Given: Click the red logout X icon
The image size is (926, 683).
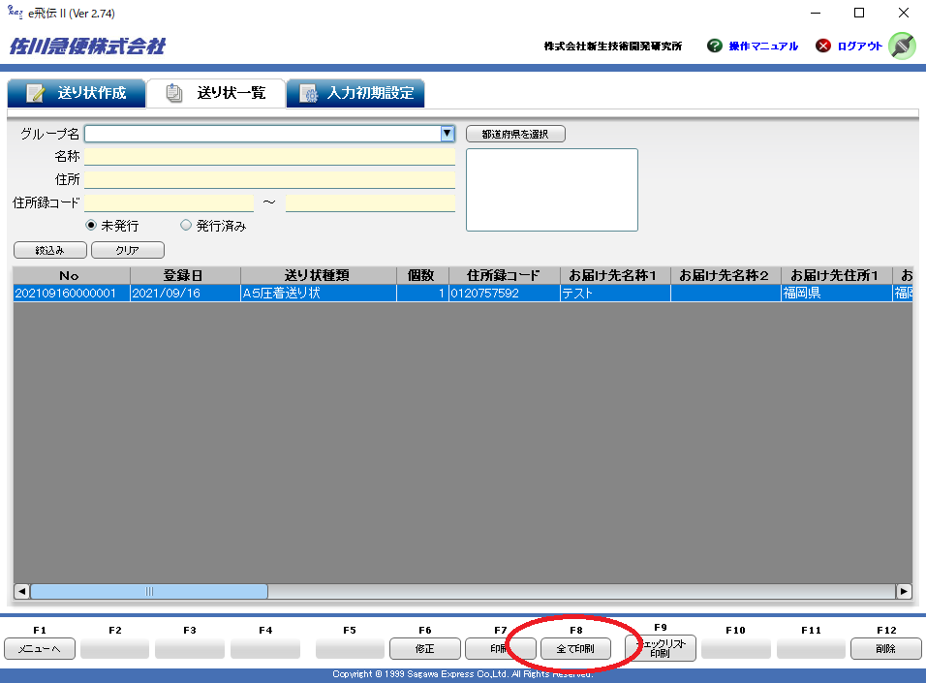Looking at the screenshot, I should click(x=823, y=46).
